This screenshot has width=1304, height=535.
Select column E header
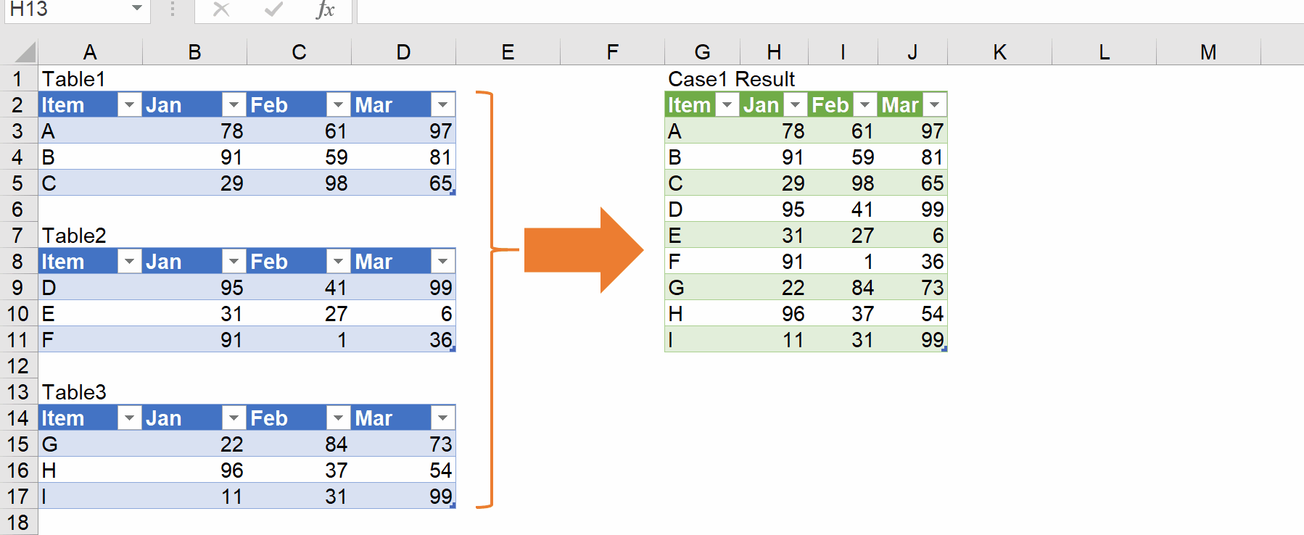tap(508, 52)
